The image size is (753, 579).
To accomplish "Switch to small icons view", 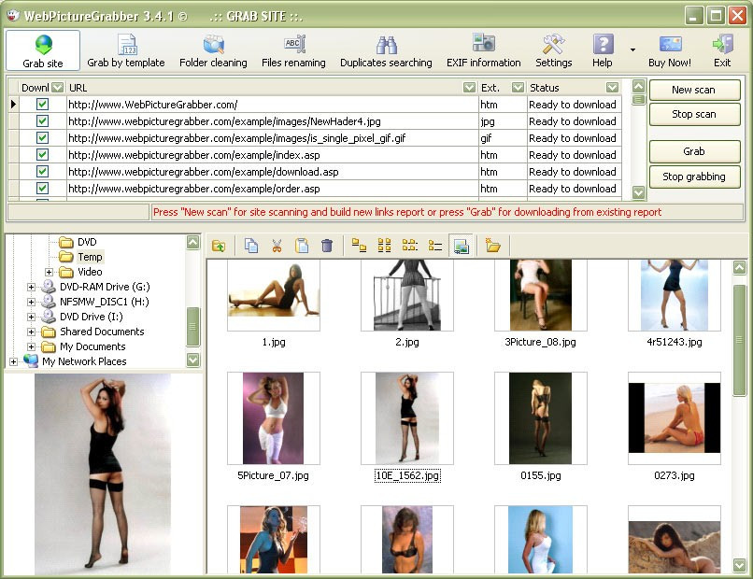I will point(384,246).
